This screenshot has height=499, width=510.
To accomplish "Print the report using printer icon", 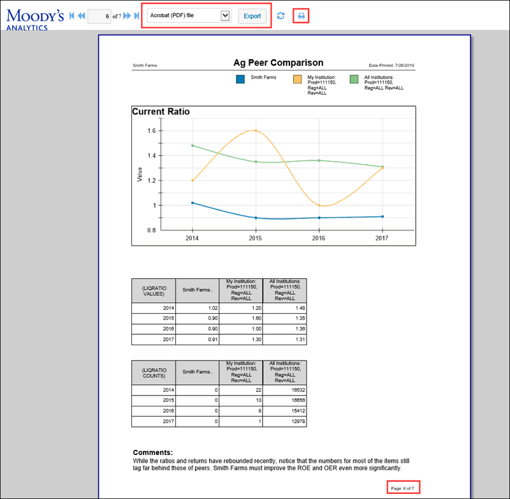I will [x=302, y=15].
